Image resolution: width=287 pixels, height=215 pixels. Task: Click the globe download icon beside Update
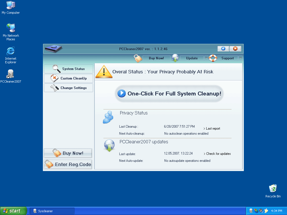pos(175,58)
